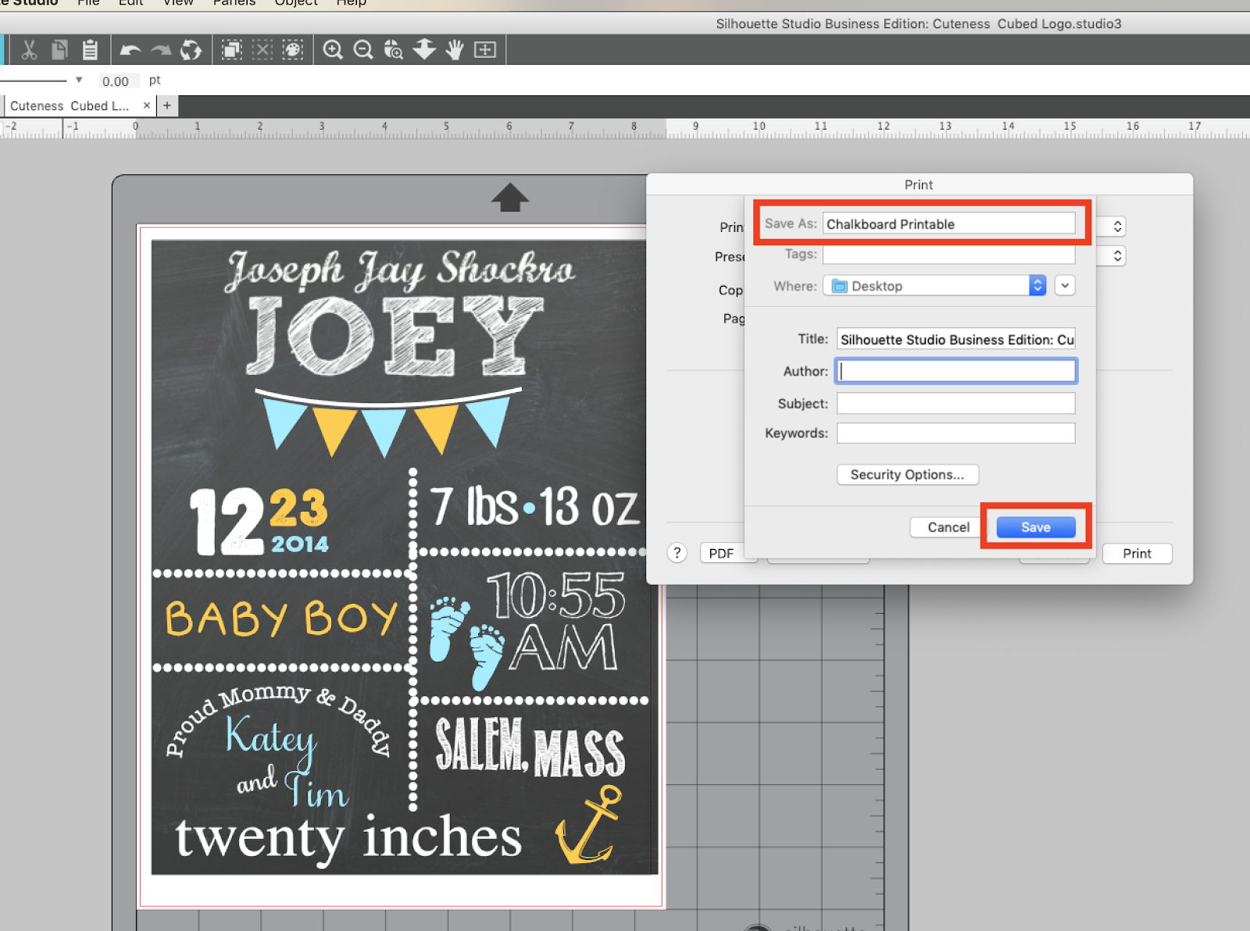
Task: Open the help question mark button
Action: (x=677, y=553)
